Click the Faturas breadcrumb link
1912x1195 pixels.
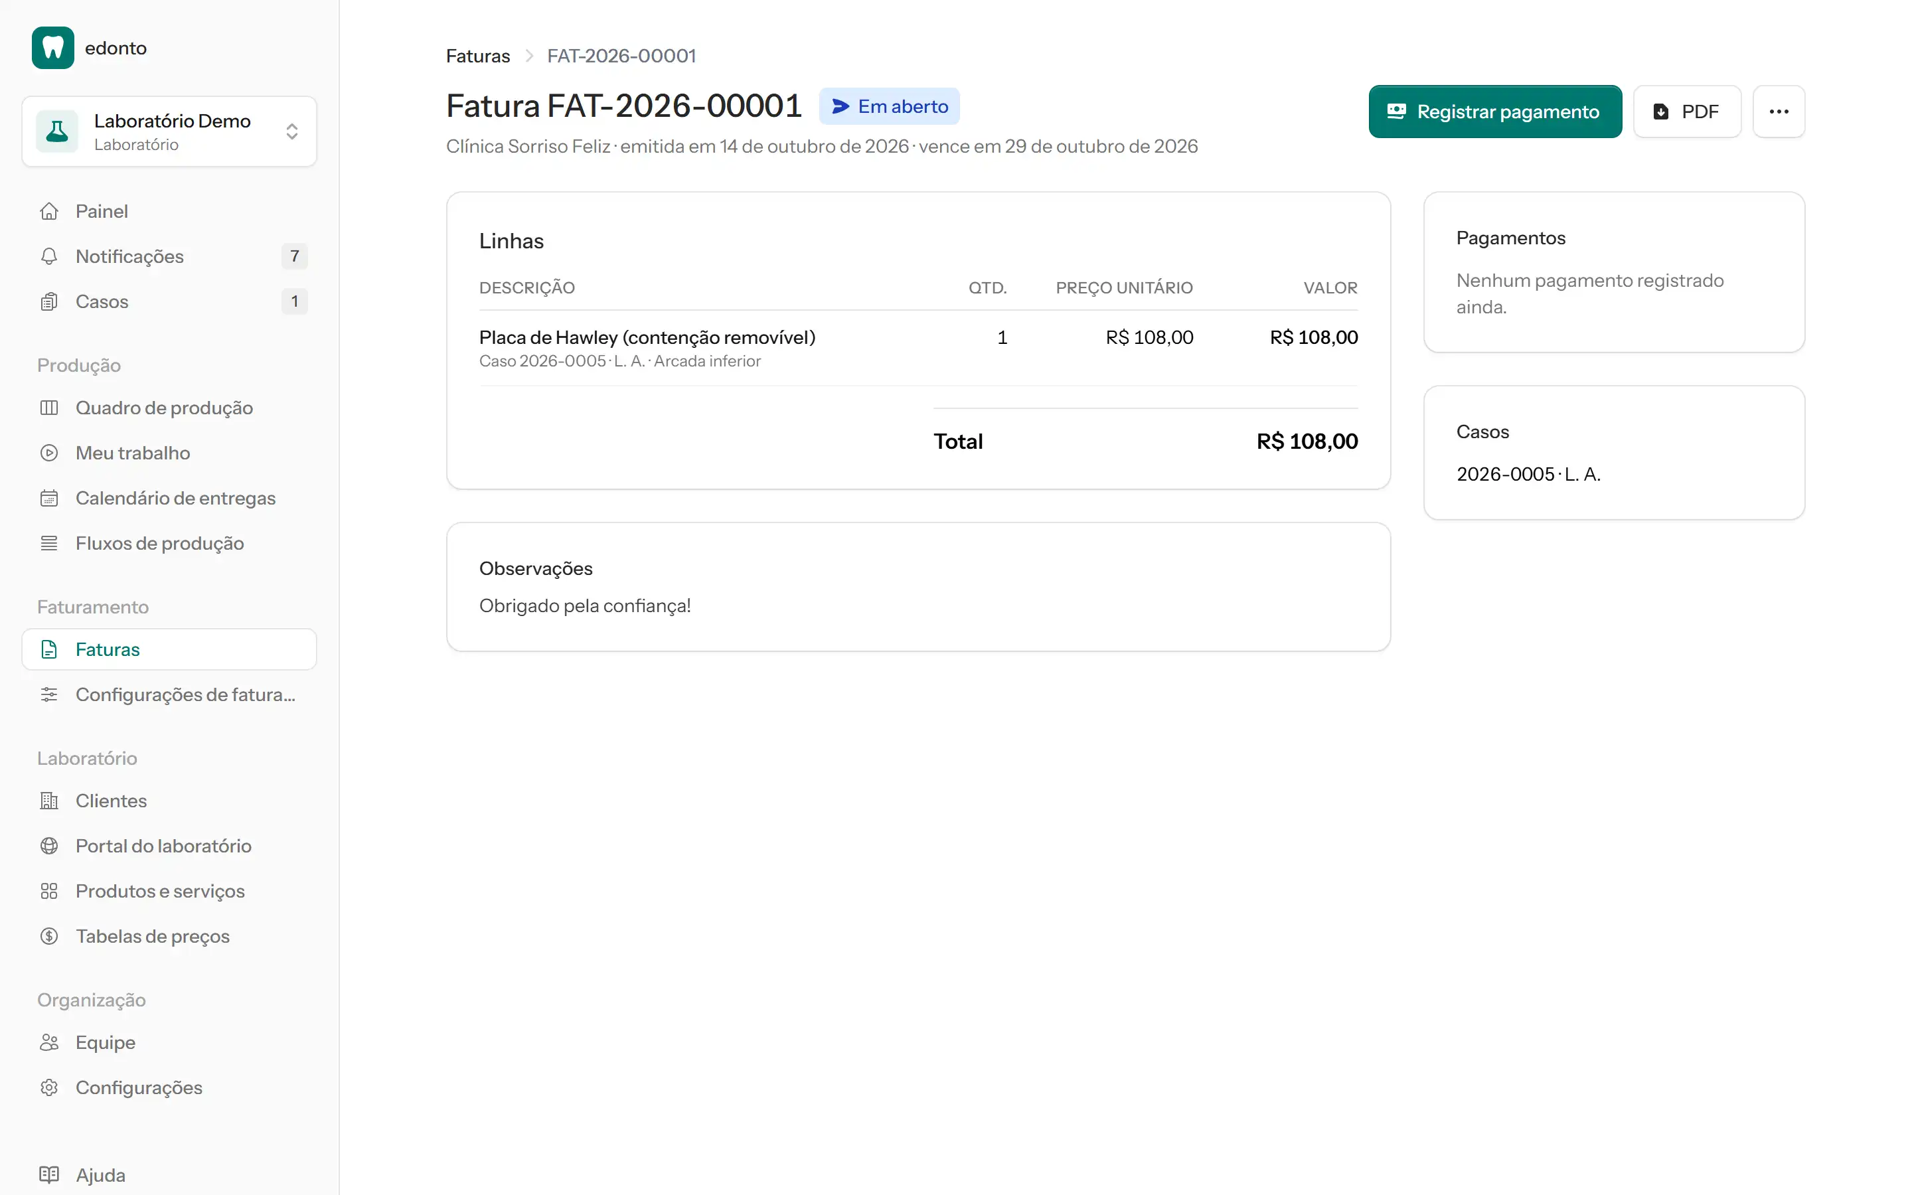click(477, 56)
